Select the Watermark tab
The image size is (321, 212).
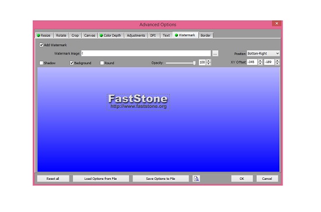pyautogui.click(x=186, y=35)
